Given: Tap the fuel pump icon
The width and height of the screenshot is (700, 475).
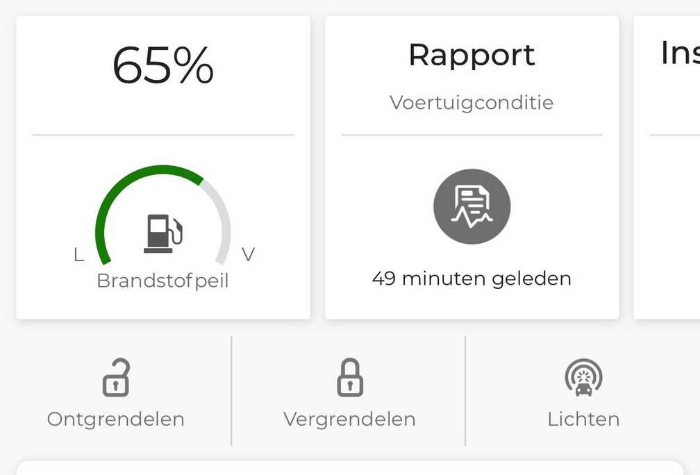Looking at the screenshot, I should click(163, 233).
